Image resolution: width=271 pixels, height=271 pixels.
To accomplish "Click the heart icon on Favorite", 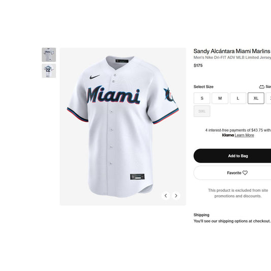I will pyautogui.click(x=245, y=173).
